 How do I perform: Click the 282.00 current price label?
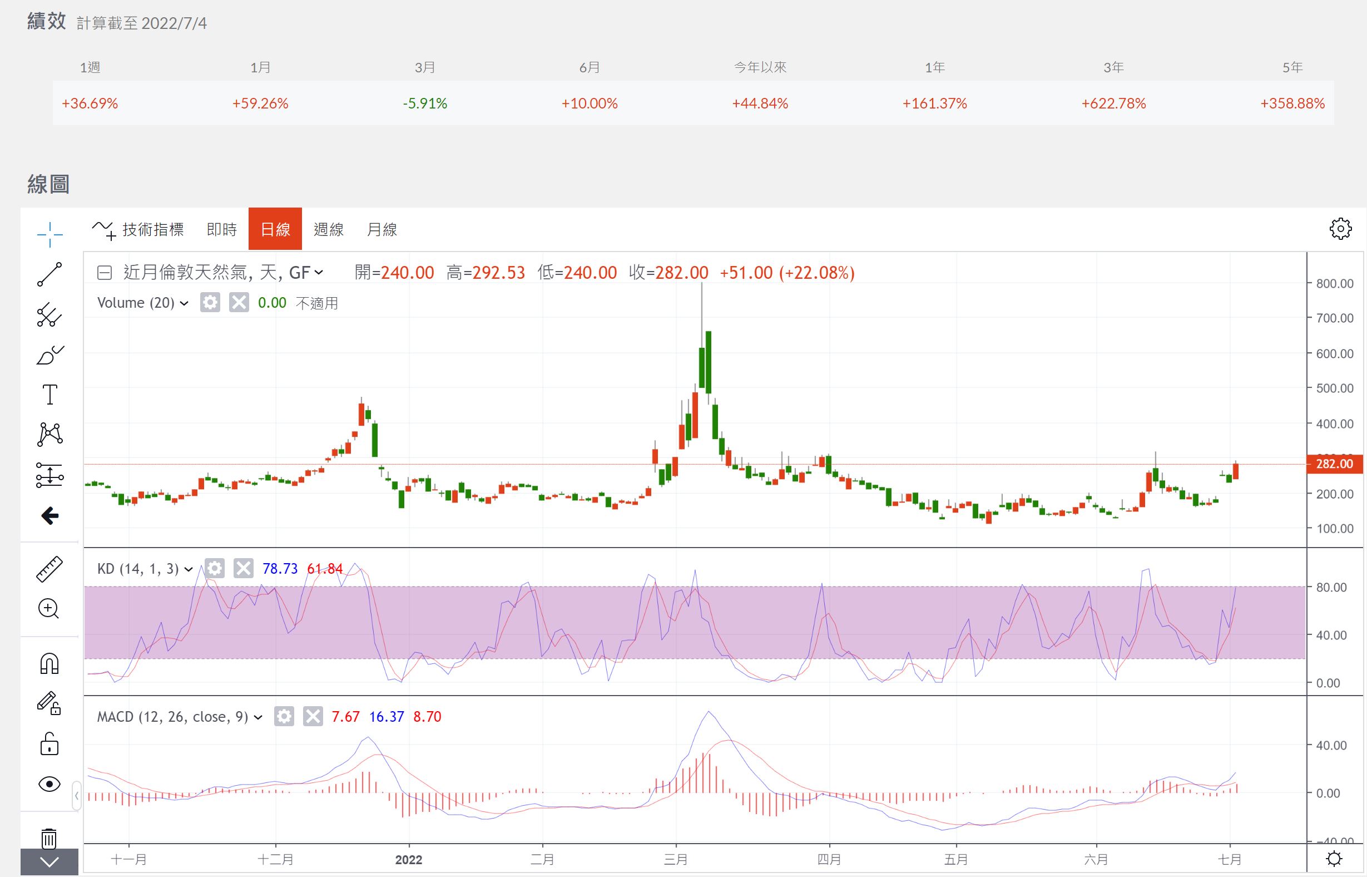click(1334, 464)
